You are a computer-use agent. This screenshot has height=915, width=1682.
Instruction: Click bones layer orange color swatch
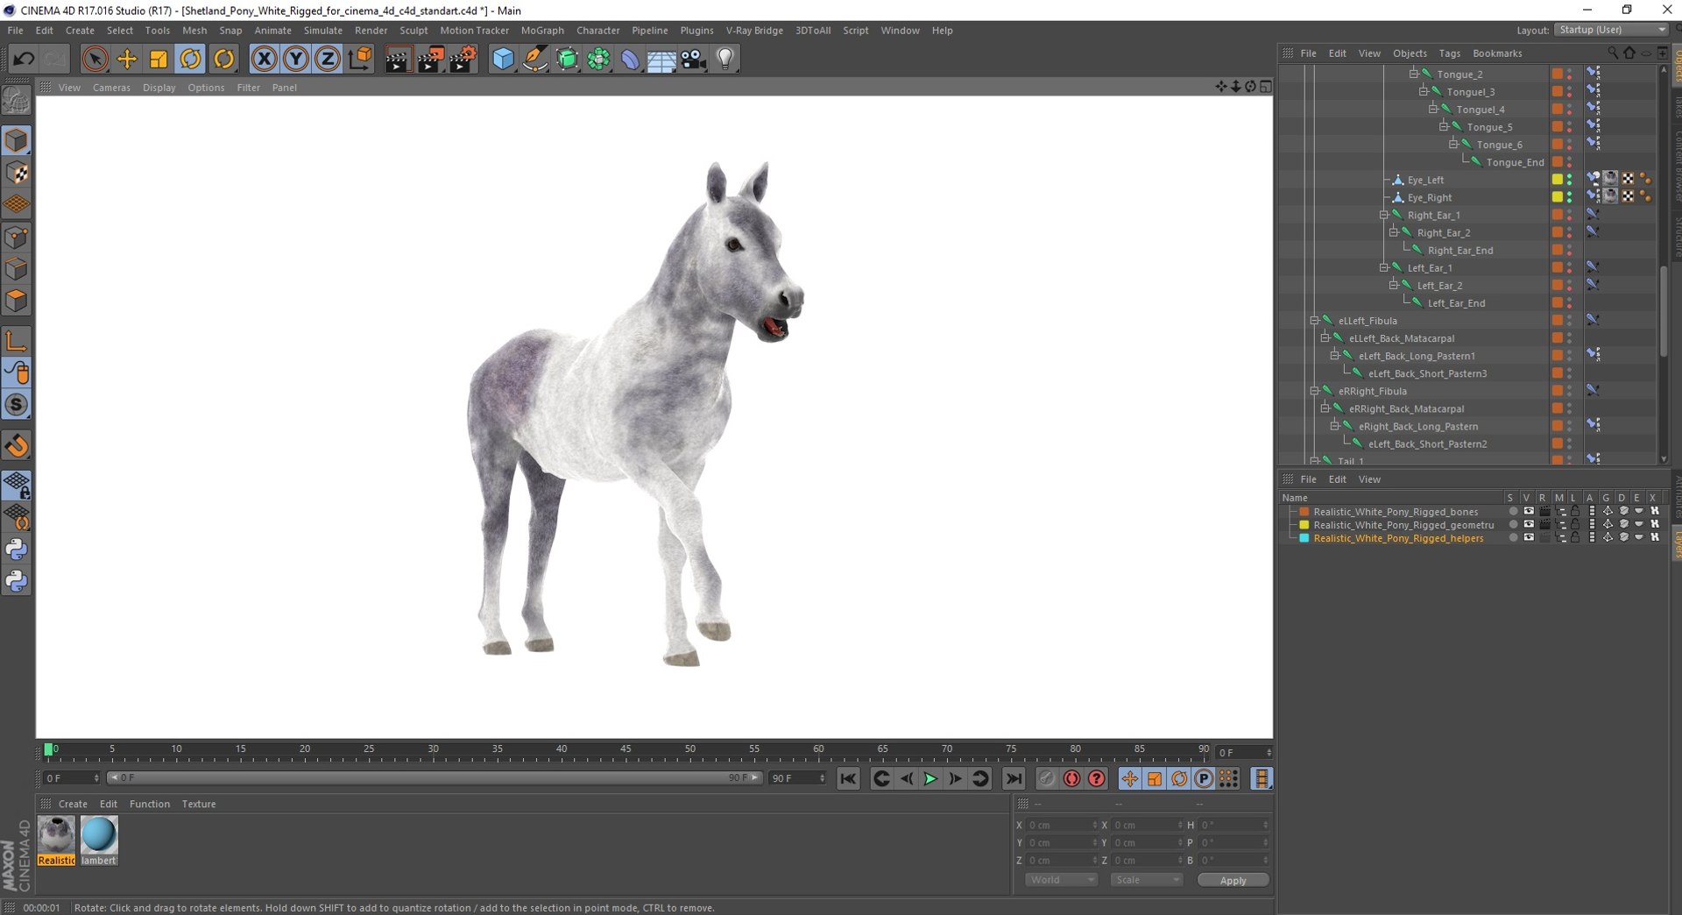1304,512
